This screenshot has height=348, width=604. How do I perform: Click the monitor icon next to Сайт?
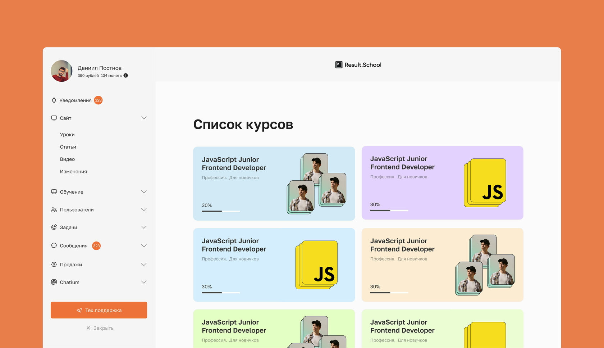click(54, 118)
